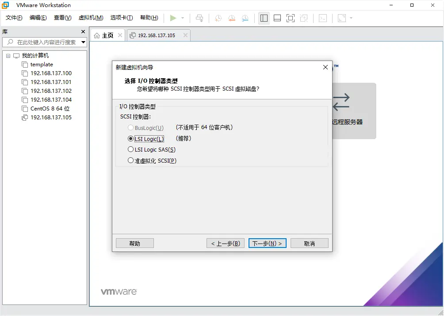The image size is (444, 316).
Task: Select VM 192.168.137.101 in library
Action: pyautogui.click(x=51, y=82)
